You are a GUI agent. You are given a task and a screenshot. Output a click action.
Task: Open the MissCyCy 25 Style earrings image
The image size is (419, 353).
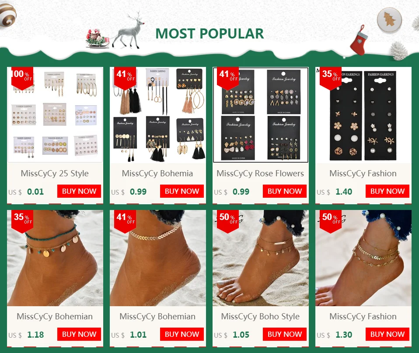tap(55, 115)
